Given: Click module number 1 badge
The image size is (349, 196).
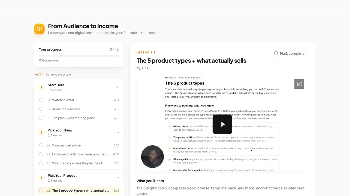Looking at the screenshot, I should tap(41, 87).
